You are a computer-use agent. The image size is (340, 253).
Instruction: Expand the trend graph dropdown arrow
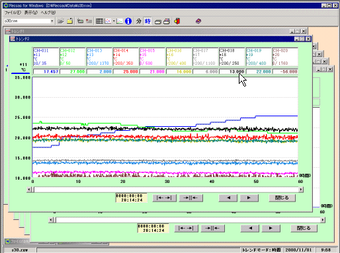114,21
